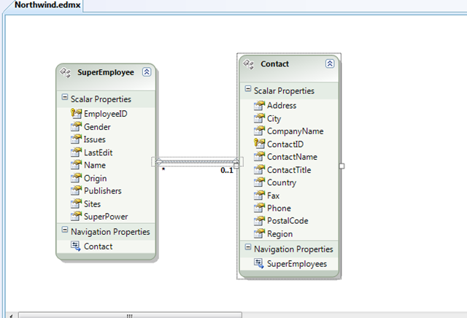467x318 pixels.
Task: Collapse the SuperEmployee entity with chevron button
Action: coord(147,71)
